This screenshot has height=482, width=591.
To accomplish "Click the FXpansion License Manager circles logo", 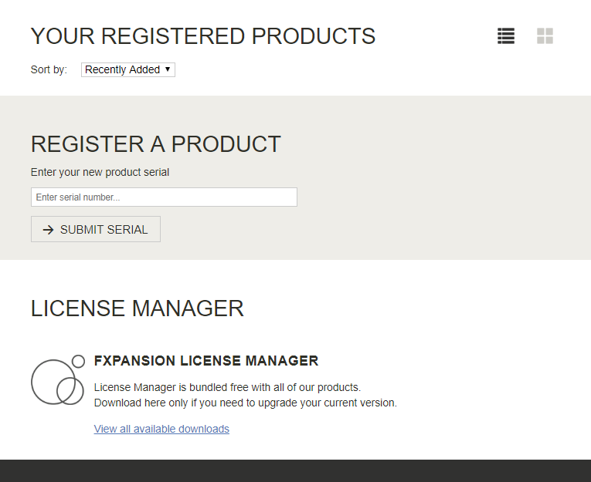I will click(58, 379).
